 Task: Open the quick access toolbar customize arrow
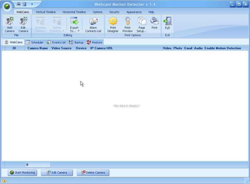[x=32, y=4]
